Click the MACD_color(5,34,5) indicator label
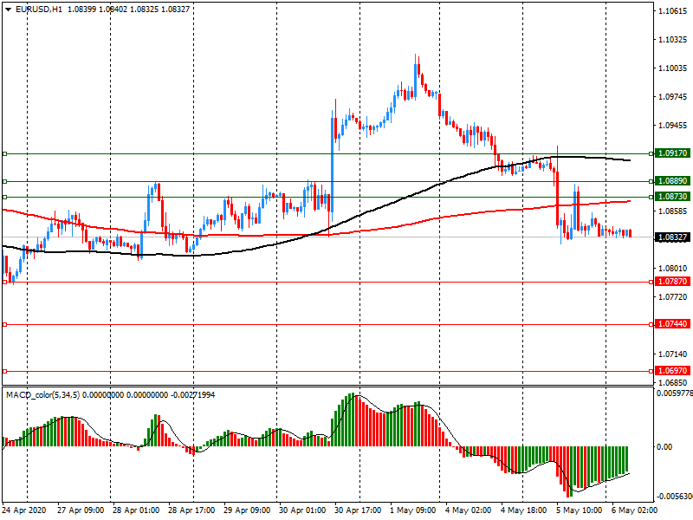Viewport: 693px width, 520px height. click(42, 395)
